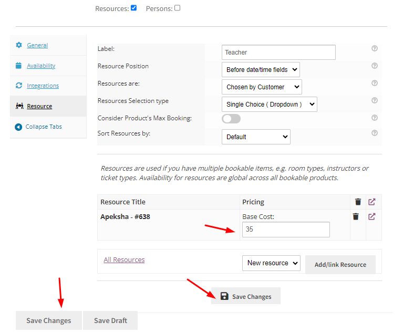Open Single Choice ( Dropdown ) selector
Viewport: 403px width, 333px height.
tap(270, 105)
